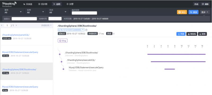
Task: Open the 服务 service dropdown
Action: click(13, 11)
